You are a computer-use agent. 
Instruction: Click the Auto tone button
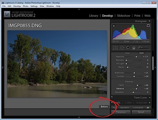(x=141, y=53)
